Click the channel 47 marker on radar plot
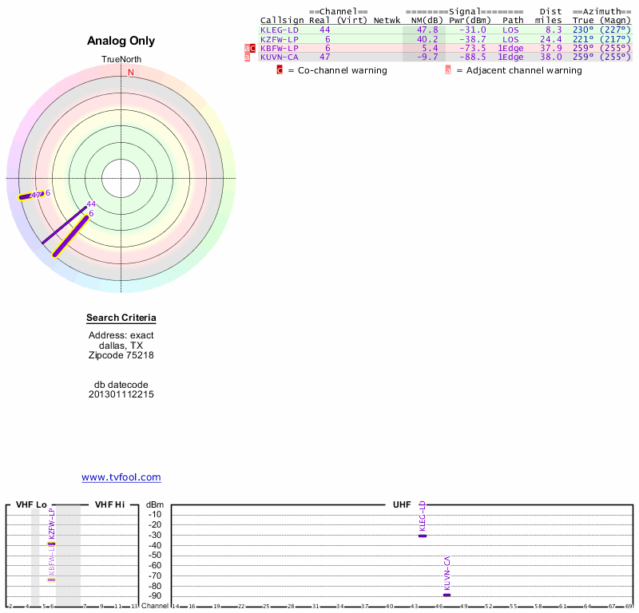Image resolution: width=639 pixels, height=613 pixels. click(35, 195)
